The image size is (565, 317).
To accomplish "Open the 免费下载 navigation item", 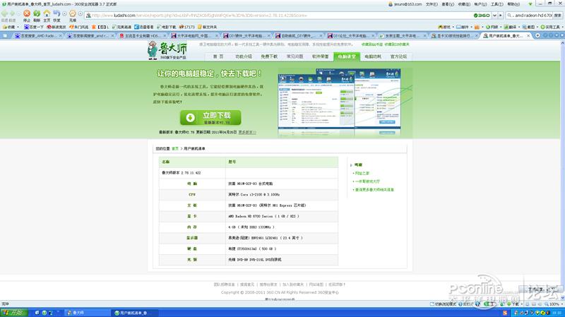I will click(x=269, y=56).
